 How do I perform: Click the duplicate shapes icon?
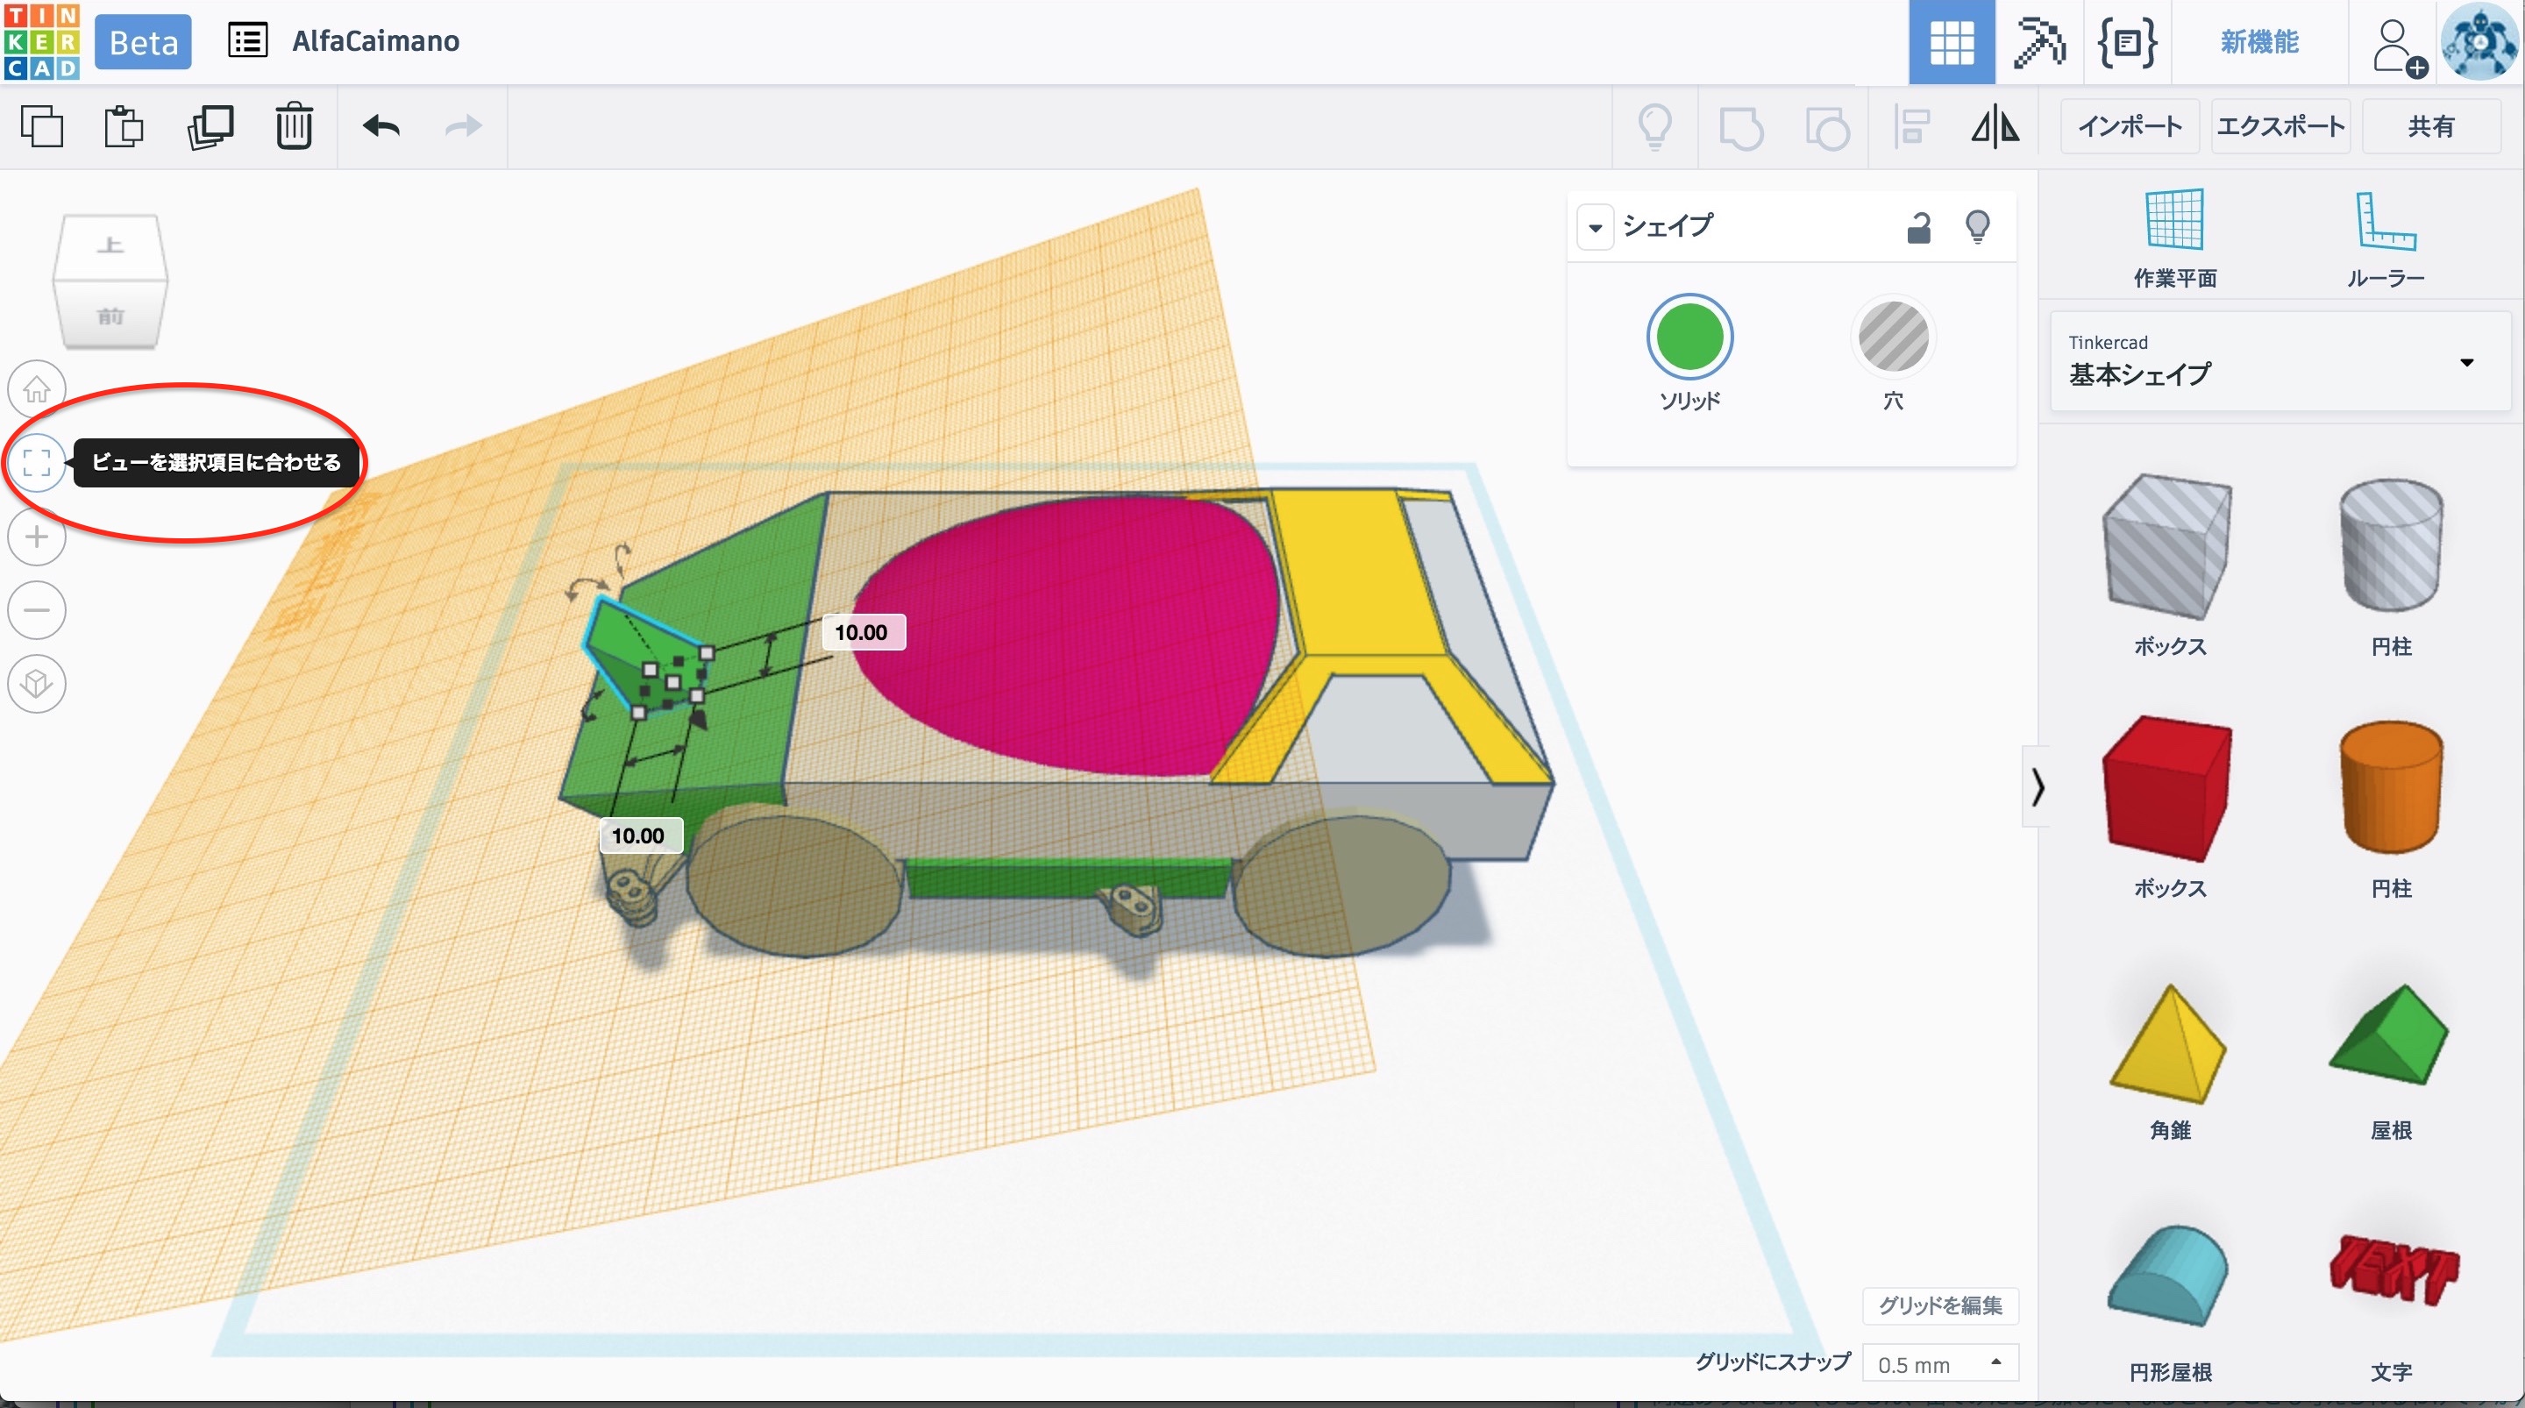point(210,126)
